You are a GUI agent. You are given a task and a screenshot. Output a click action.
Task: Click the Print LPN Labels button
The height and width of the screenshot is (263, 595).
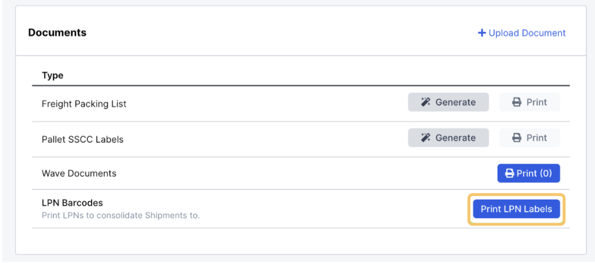(x=516, y=209)
